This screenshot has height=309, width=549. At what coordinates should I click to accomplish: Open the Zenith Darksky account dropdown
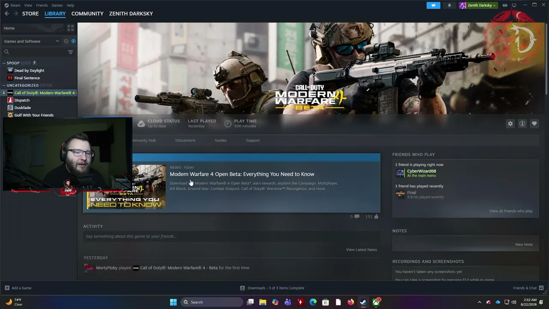point(478,5)
